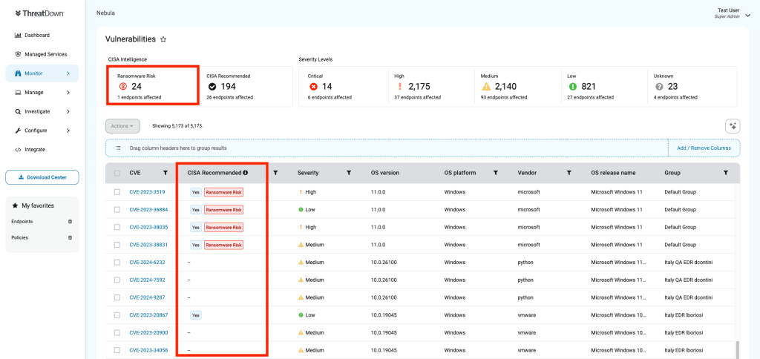The width and height of the screenshot is (760, 359).
Task: Filter the Group column
Action: (726, 173)
